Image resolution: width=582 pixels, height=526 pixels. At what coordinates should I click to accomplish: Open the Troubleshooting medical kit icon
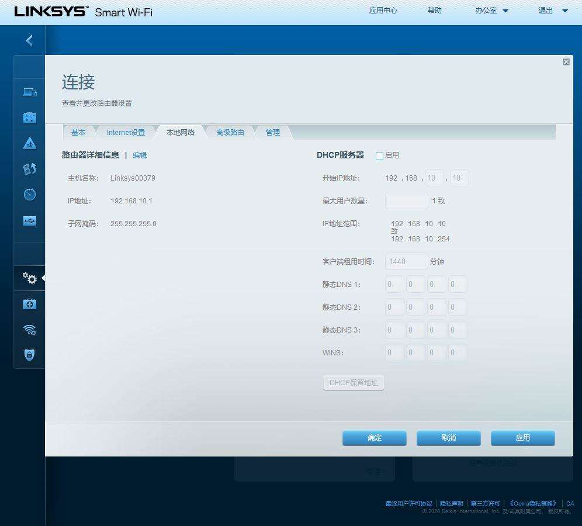click(x=30, y=304)
